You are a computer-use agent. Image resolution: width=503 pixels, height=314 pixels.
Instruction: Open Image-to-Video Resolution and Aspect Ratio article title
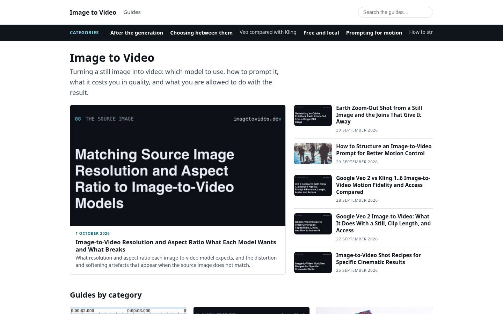(176, 246)
